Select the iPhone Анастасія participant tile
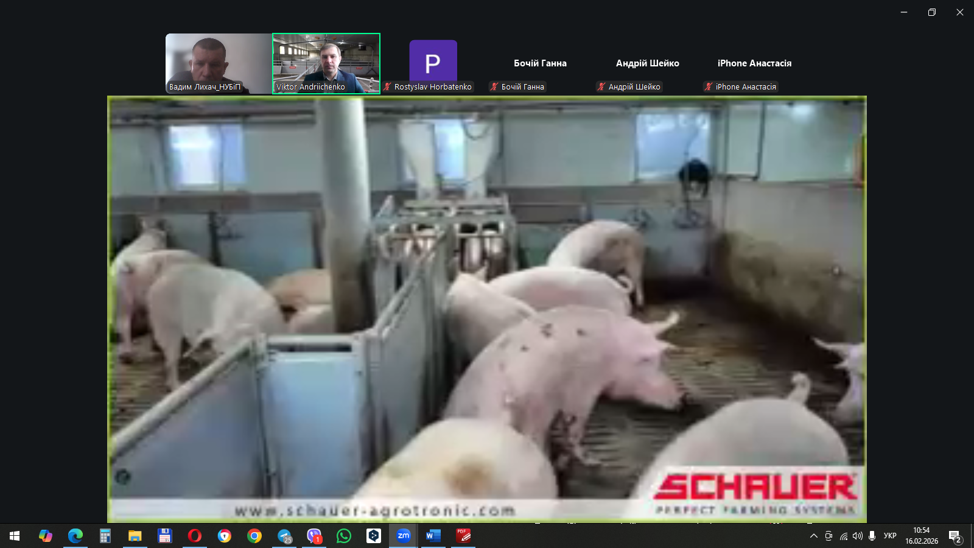This screenshot has width=974, height=548. tap(754, 63)
